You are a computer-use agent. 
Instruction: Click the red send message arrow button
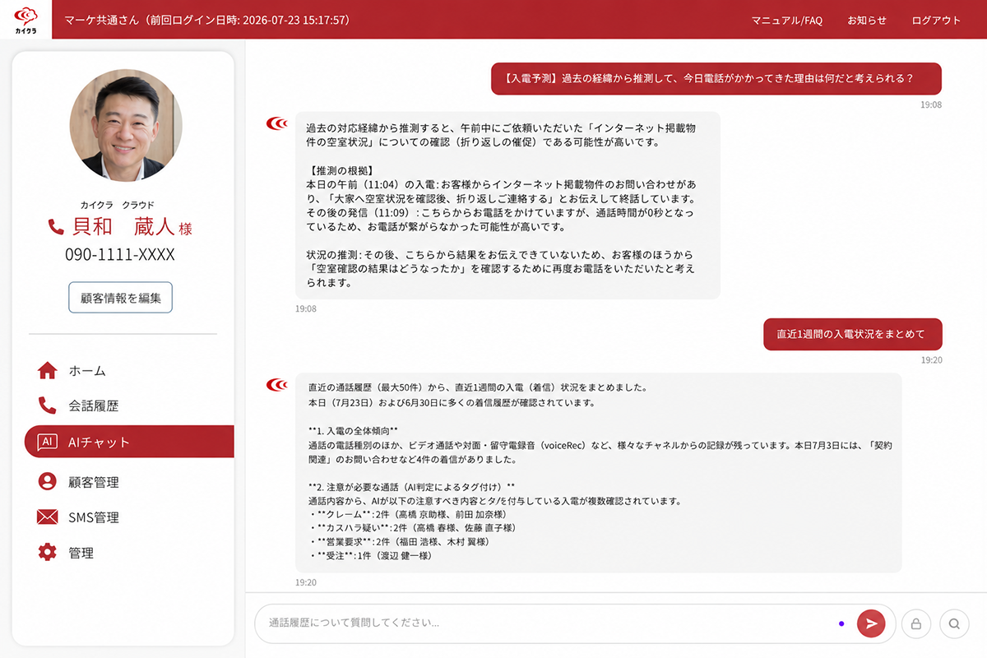coord(870,623)
